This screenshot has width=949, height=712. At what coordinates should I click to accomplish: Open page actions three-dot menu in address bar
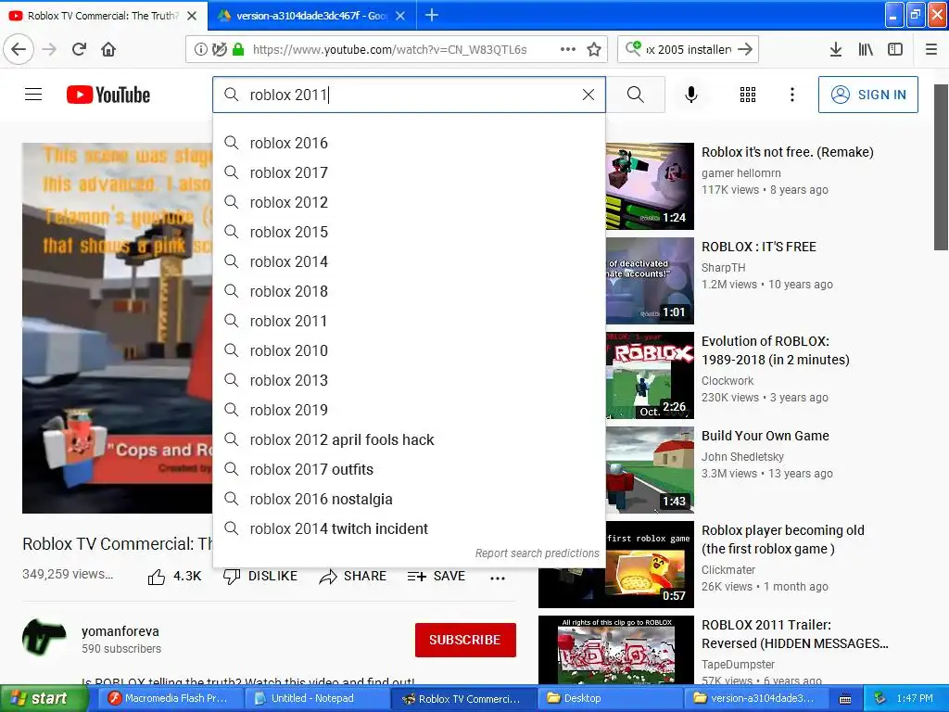[568, 49]
